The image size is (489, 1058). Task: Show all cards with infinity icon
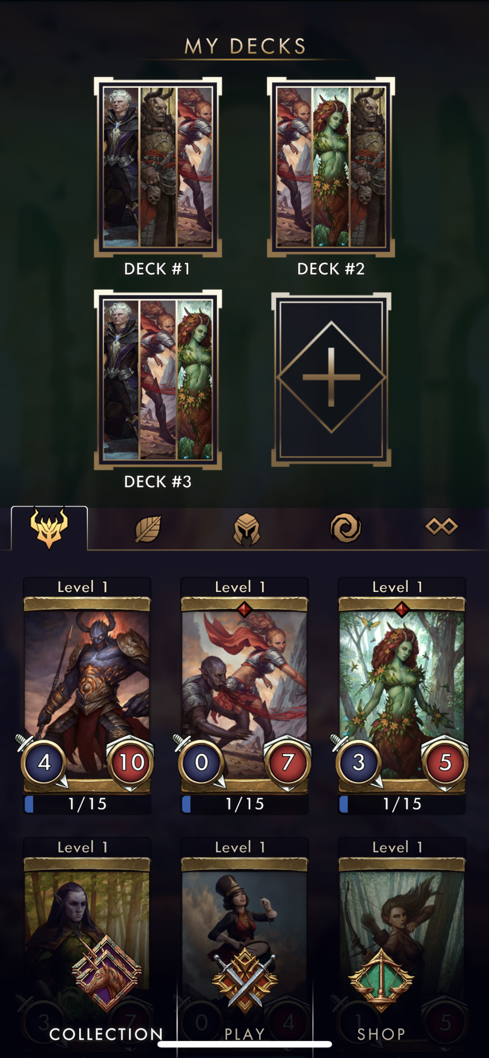tap(441, 526)
